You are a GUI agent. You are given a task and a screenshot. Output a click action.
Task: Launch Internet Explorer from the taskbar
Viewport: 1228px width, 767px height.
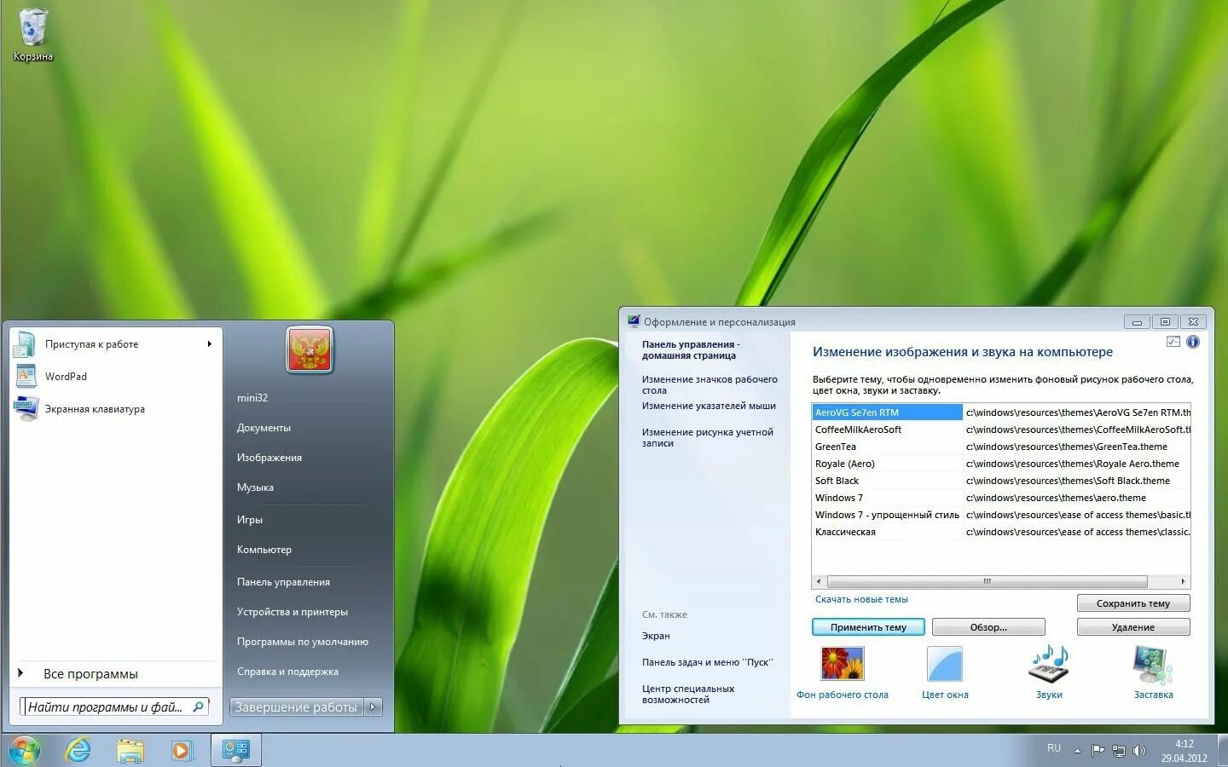coord(78,751)
